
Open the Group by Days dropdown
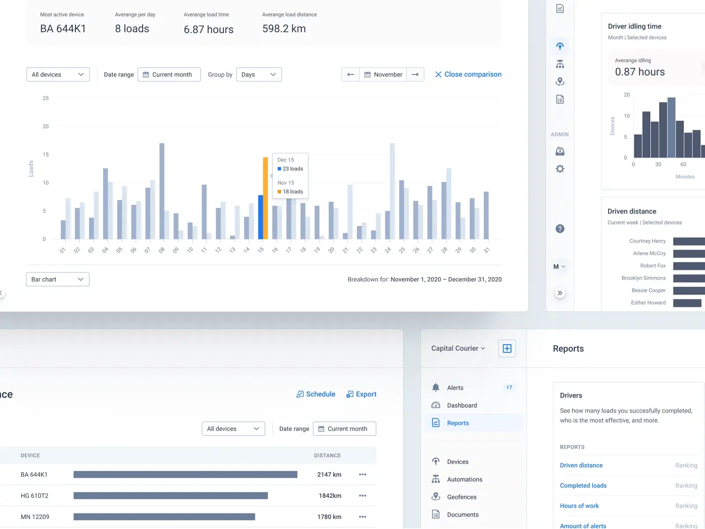point(259,74)
